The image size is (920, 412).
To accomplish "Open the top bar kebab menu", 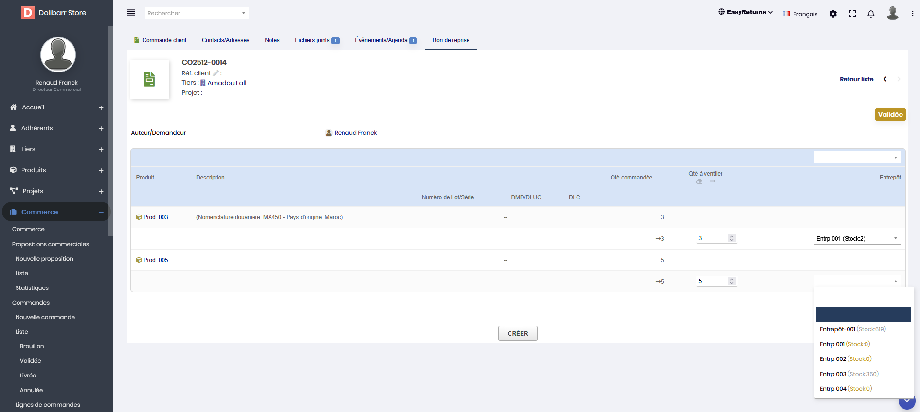I will tap(912, 14).
